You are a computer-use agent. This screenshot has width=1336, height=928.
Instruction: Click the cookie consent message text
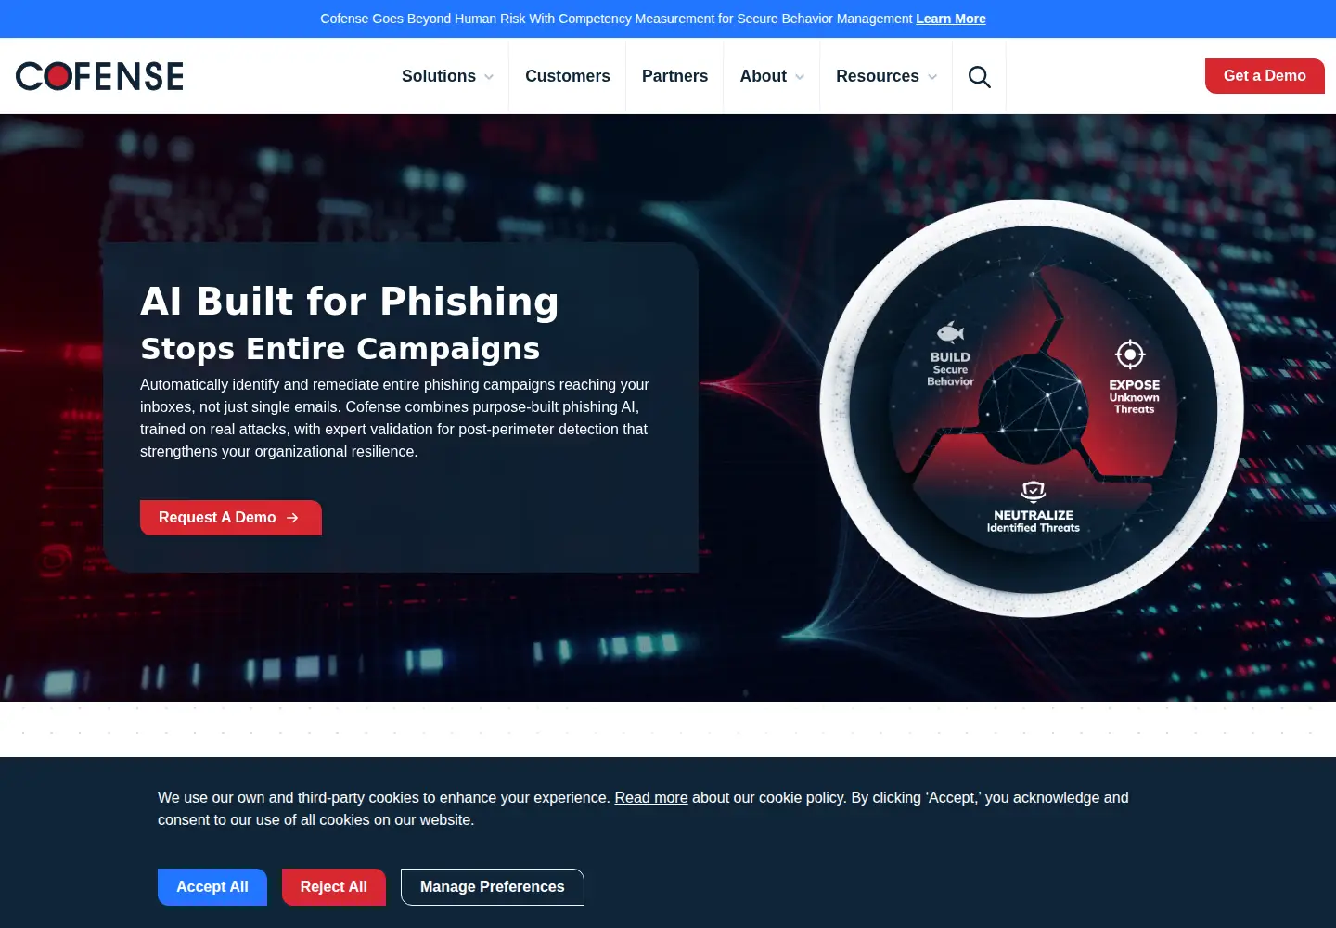click(643, 809)
